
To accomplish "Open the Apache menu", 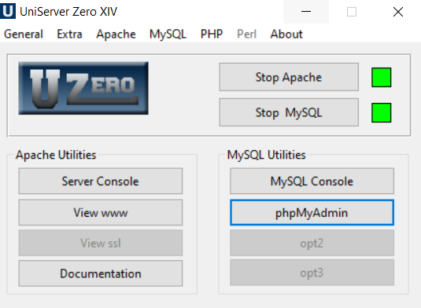I will click(116, 34).
